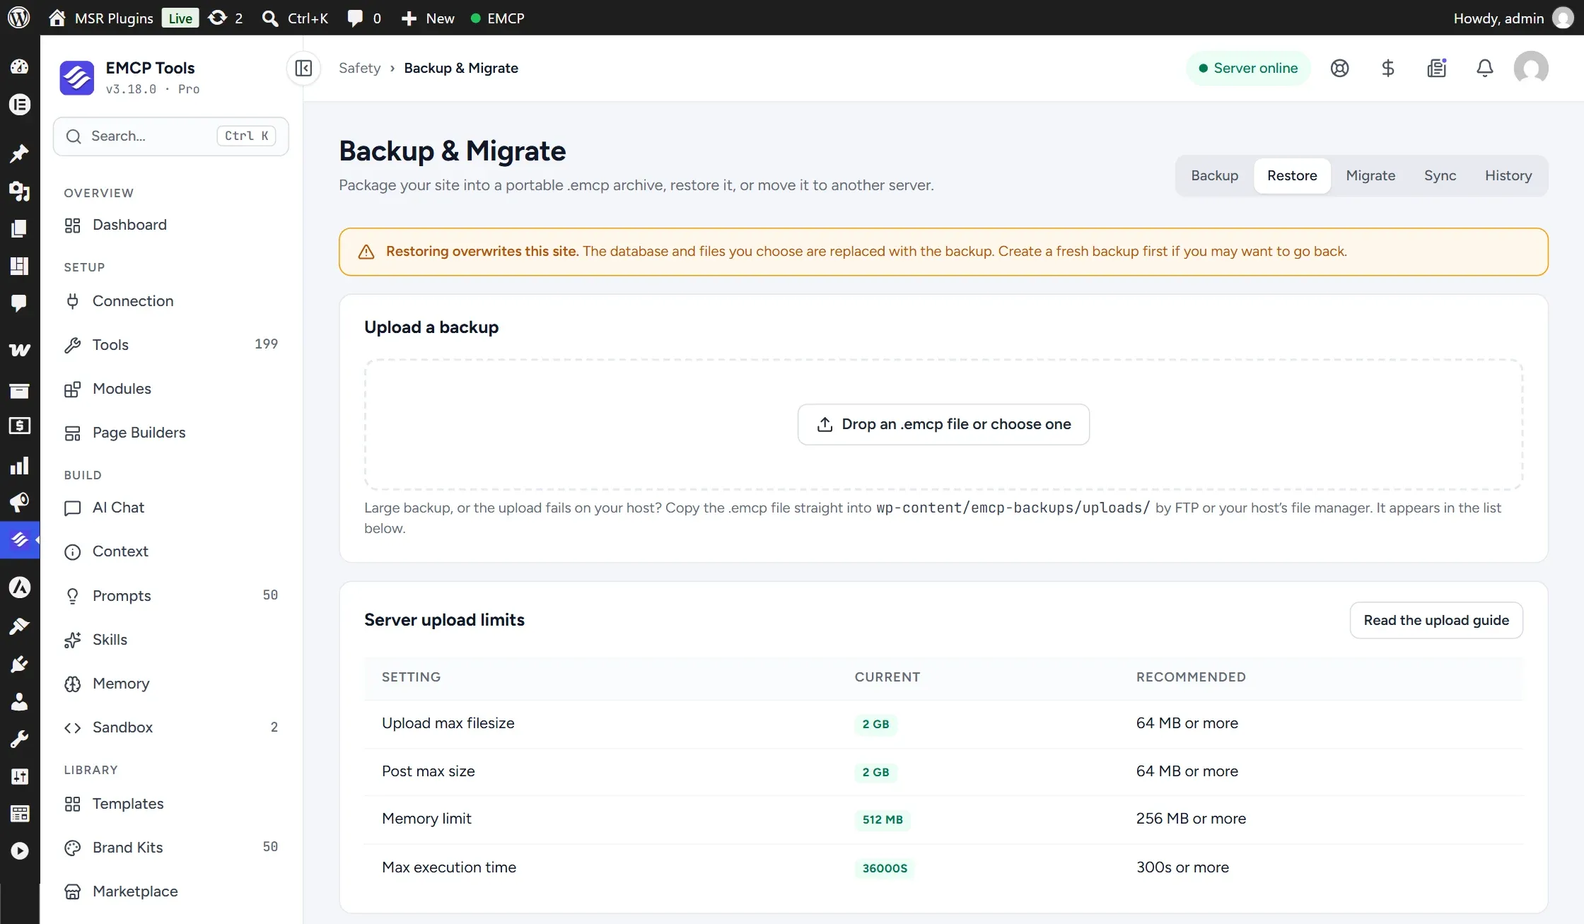
Task: Open Read the upload guide
Action: click(1436, 620)
